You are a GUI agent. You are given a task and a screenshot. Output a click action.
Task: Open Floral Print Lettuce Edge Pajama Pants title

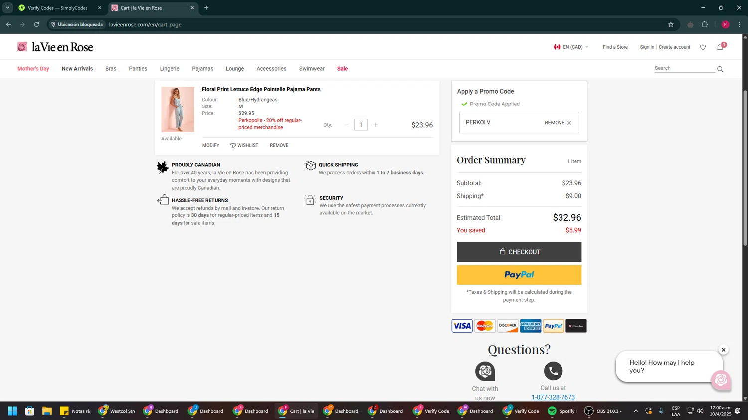[x=261, y=90]
